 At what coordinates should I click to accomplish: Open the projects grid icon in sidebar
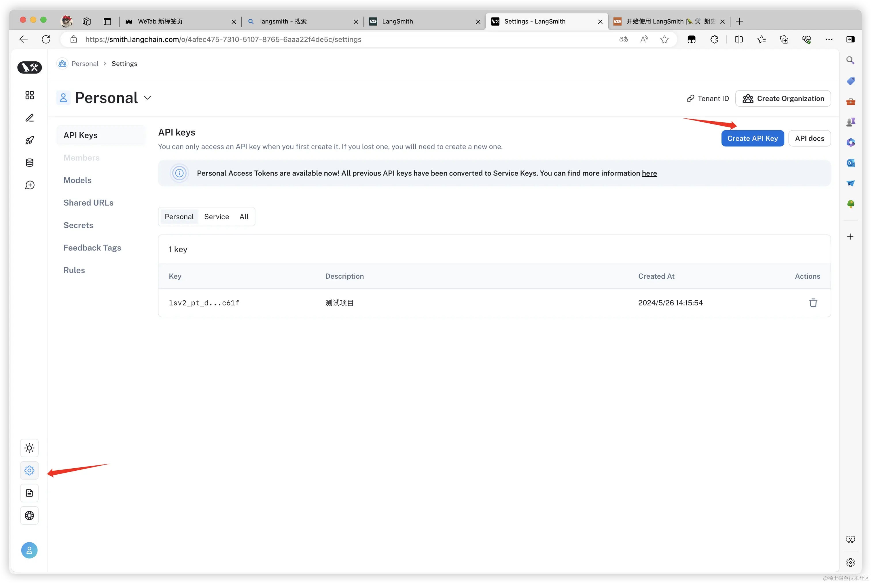[29, 95]
